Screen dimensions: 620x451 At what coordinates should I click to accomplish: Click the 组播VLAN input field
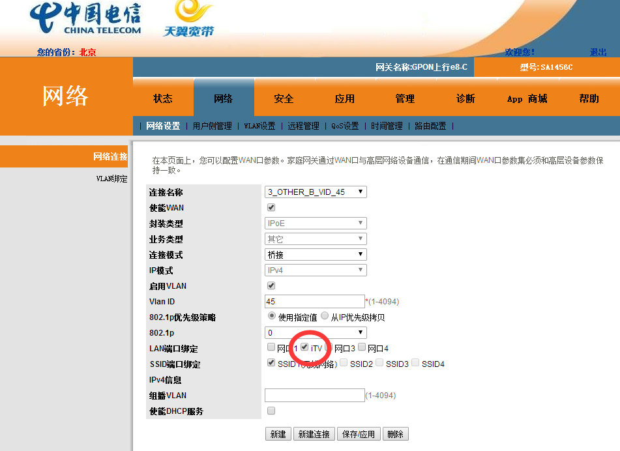(315, 395)
